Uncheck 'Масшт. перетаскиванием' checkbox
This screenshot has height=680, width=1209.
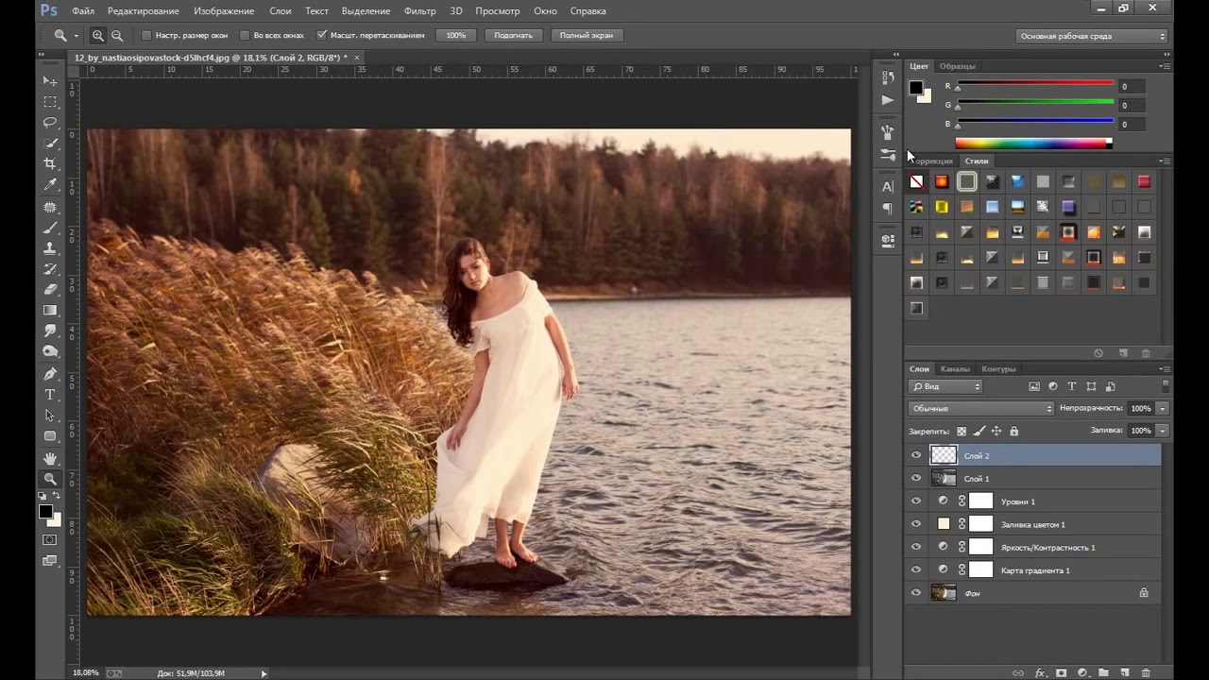321,36
